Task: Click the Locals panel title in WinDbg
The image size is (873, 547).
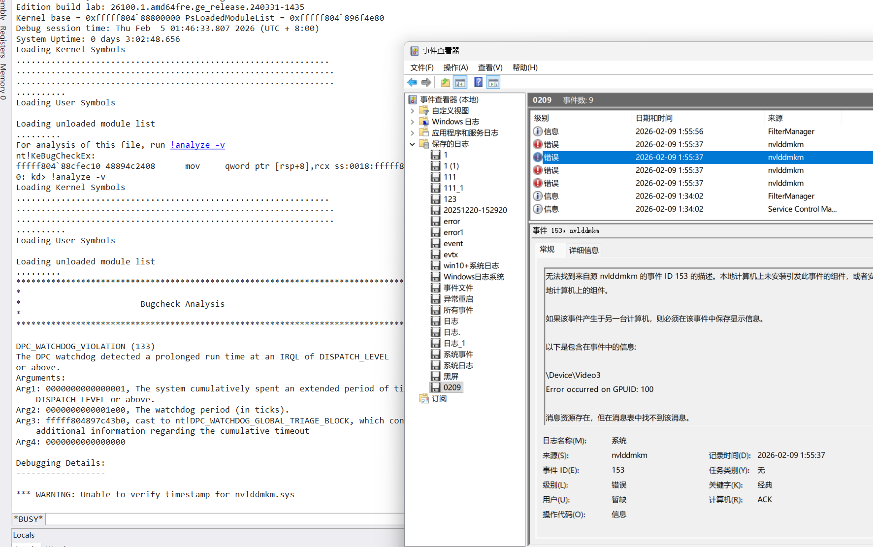Action: click(x=24, y=535)
